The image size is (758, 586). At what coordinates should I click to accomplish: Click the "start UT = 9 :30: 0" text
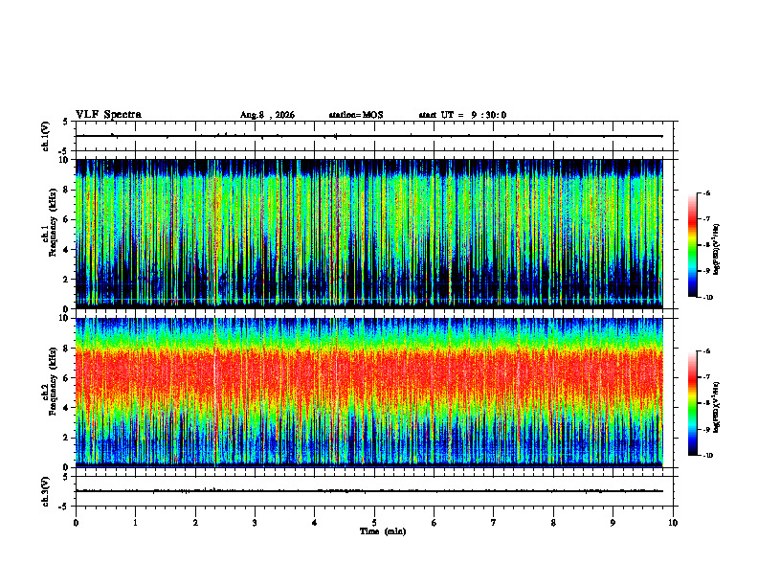[x=462, y=115]
